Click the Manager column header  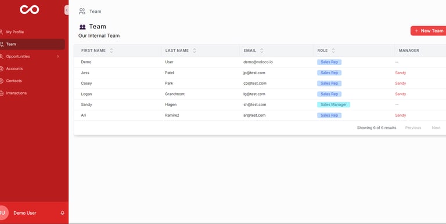(409, 50)
